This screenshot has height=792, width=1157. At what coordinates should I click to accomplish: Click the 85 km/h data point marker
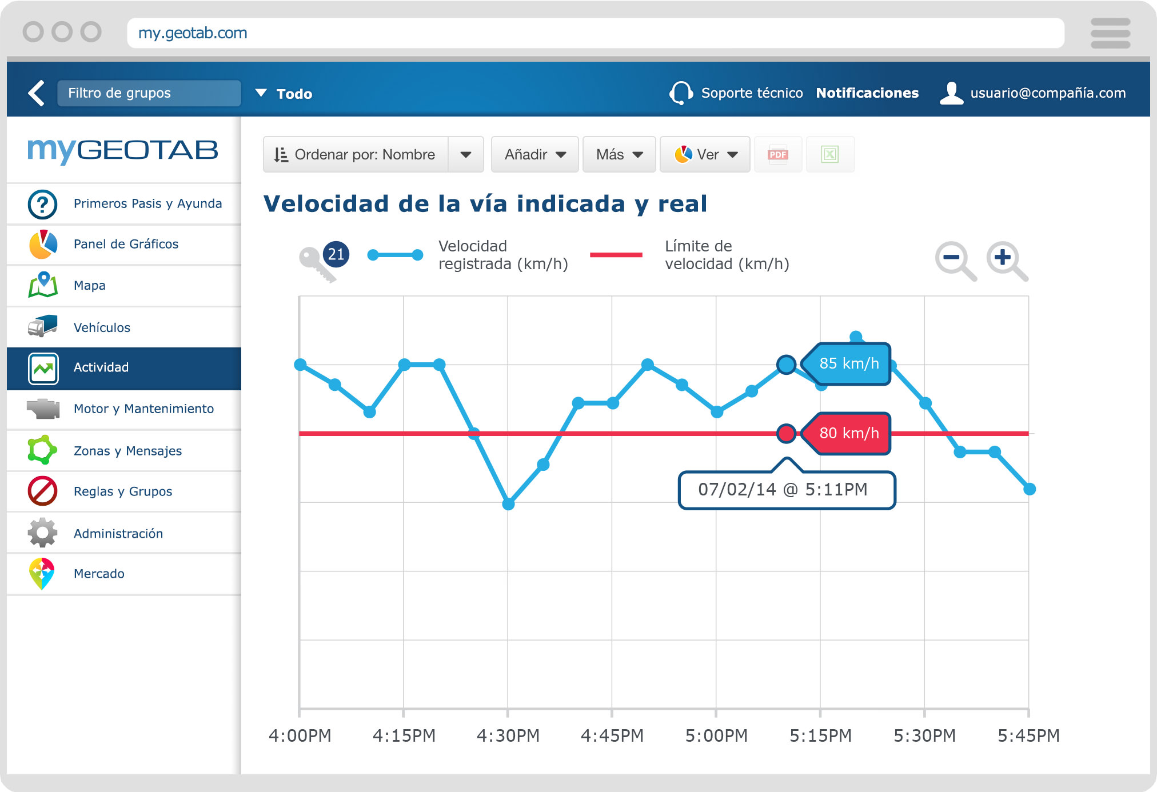(787, 364)
